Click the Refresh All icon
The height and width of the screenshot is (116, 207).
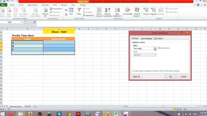point(45,10)
